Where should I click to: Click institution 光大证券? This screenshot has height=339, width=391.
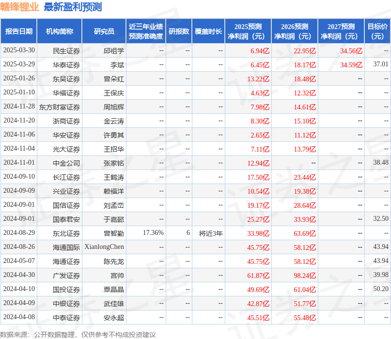[66, 149]
